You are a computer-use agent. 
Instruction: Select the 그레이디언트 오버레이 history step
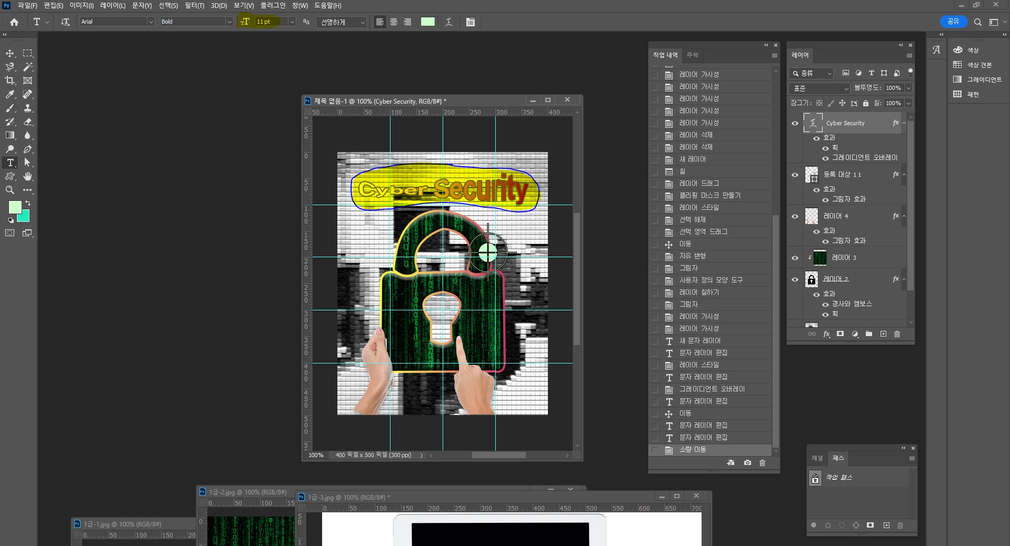[712, 389]
